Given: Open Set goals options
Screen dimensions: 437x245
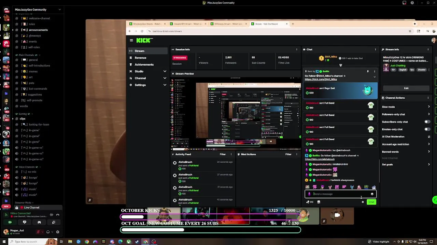Looking at the screenshot, I should coord(406,165).
